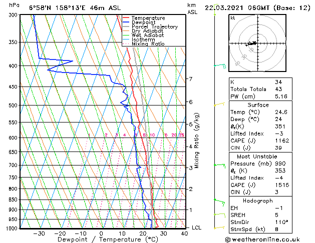Click the yellow wind barb at 500 hPa
The width and height of the screenshot is (315, 243).
coord(219,104)
